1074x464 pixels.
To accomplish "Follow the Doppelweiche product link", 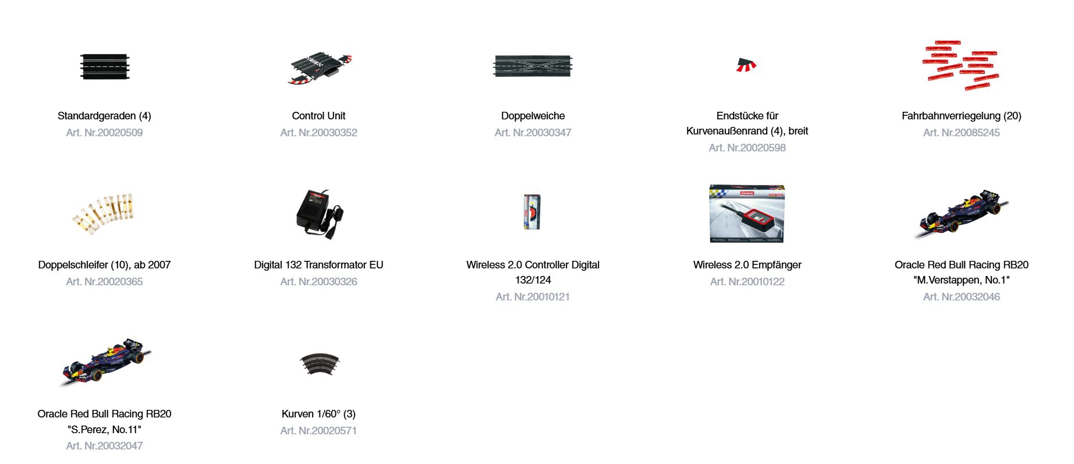I will tap(533, 116).
